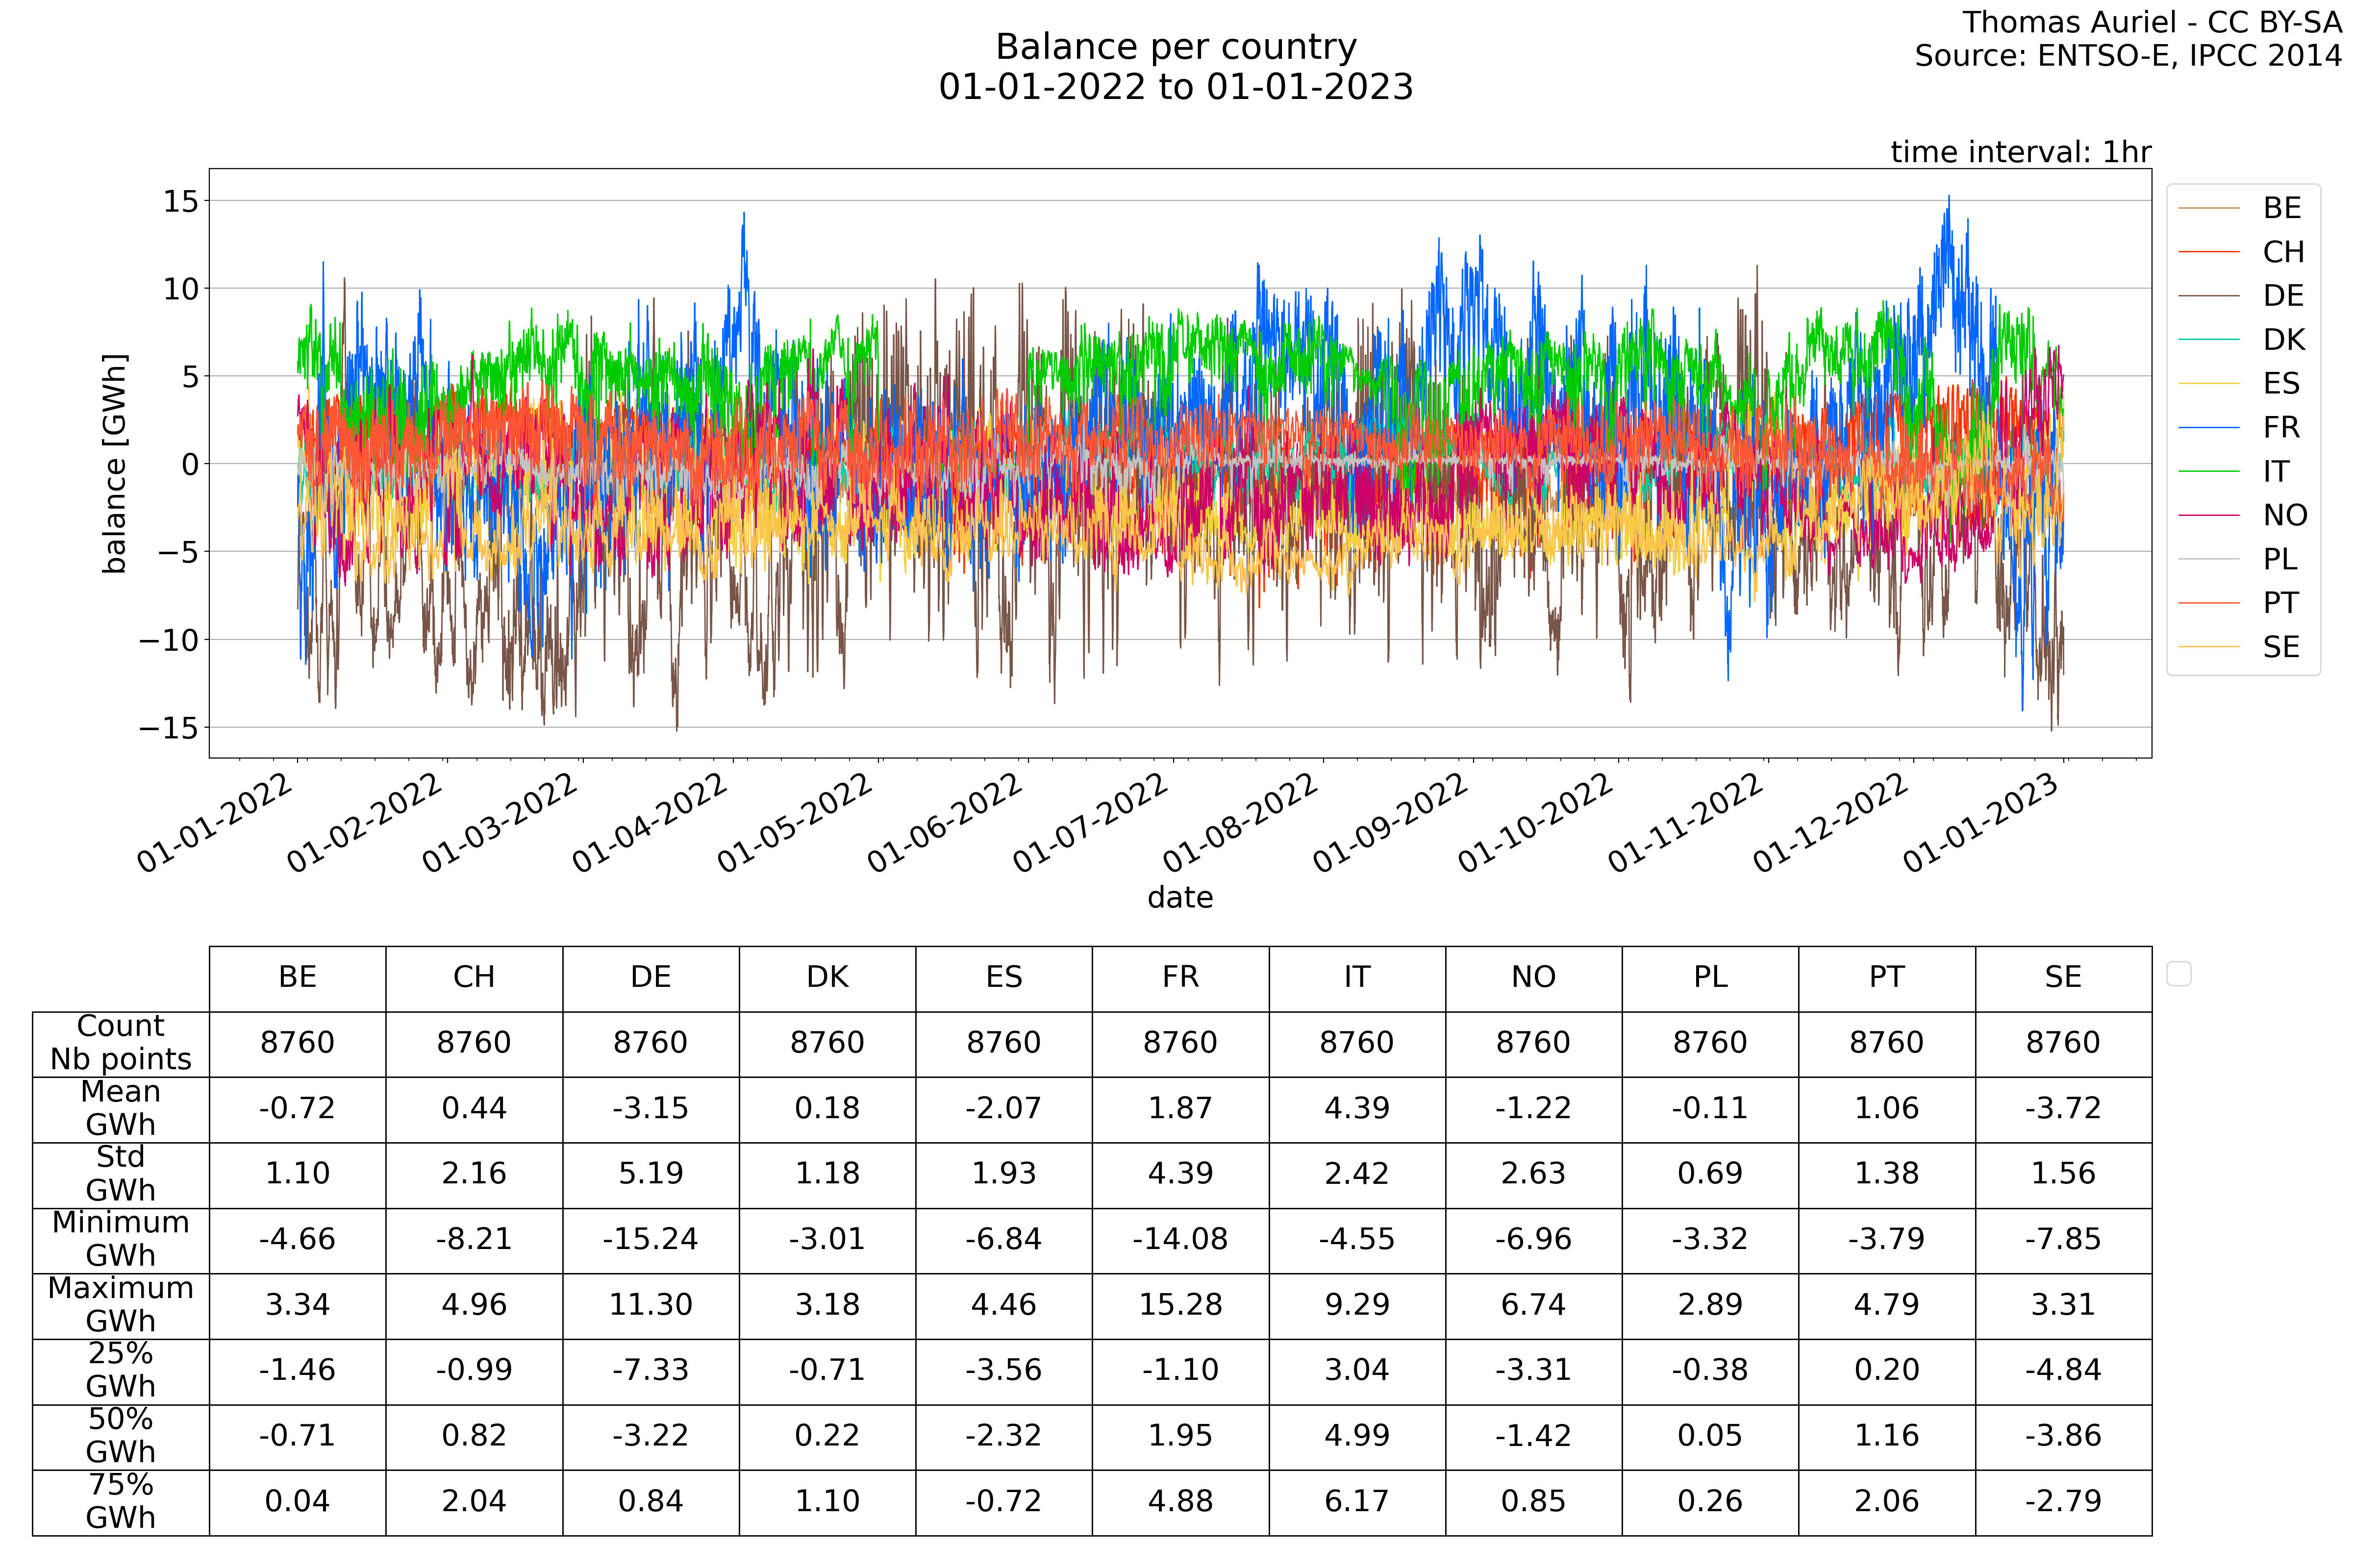Click the DE brown legend line swatch
This screenshot has width=2353, height=1568.
coord(2208,296)
